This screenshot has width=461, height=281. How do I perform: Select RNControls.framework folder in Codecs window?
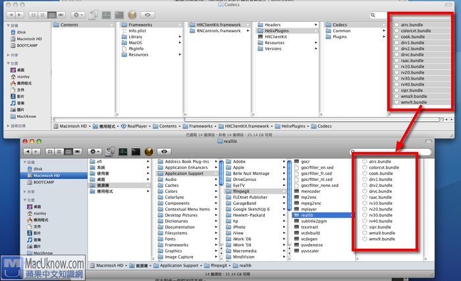(x=219, y=30)
